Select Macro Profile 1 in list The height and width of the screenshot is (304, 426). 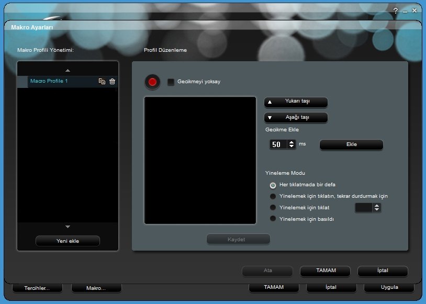coord(68,82)
